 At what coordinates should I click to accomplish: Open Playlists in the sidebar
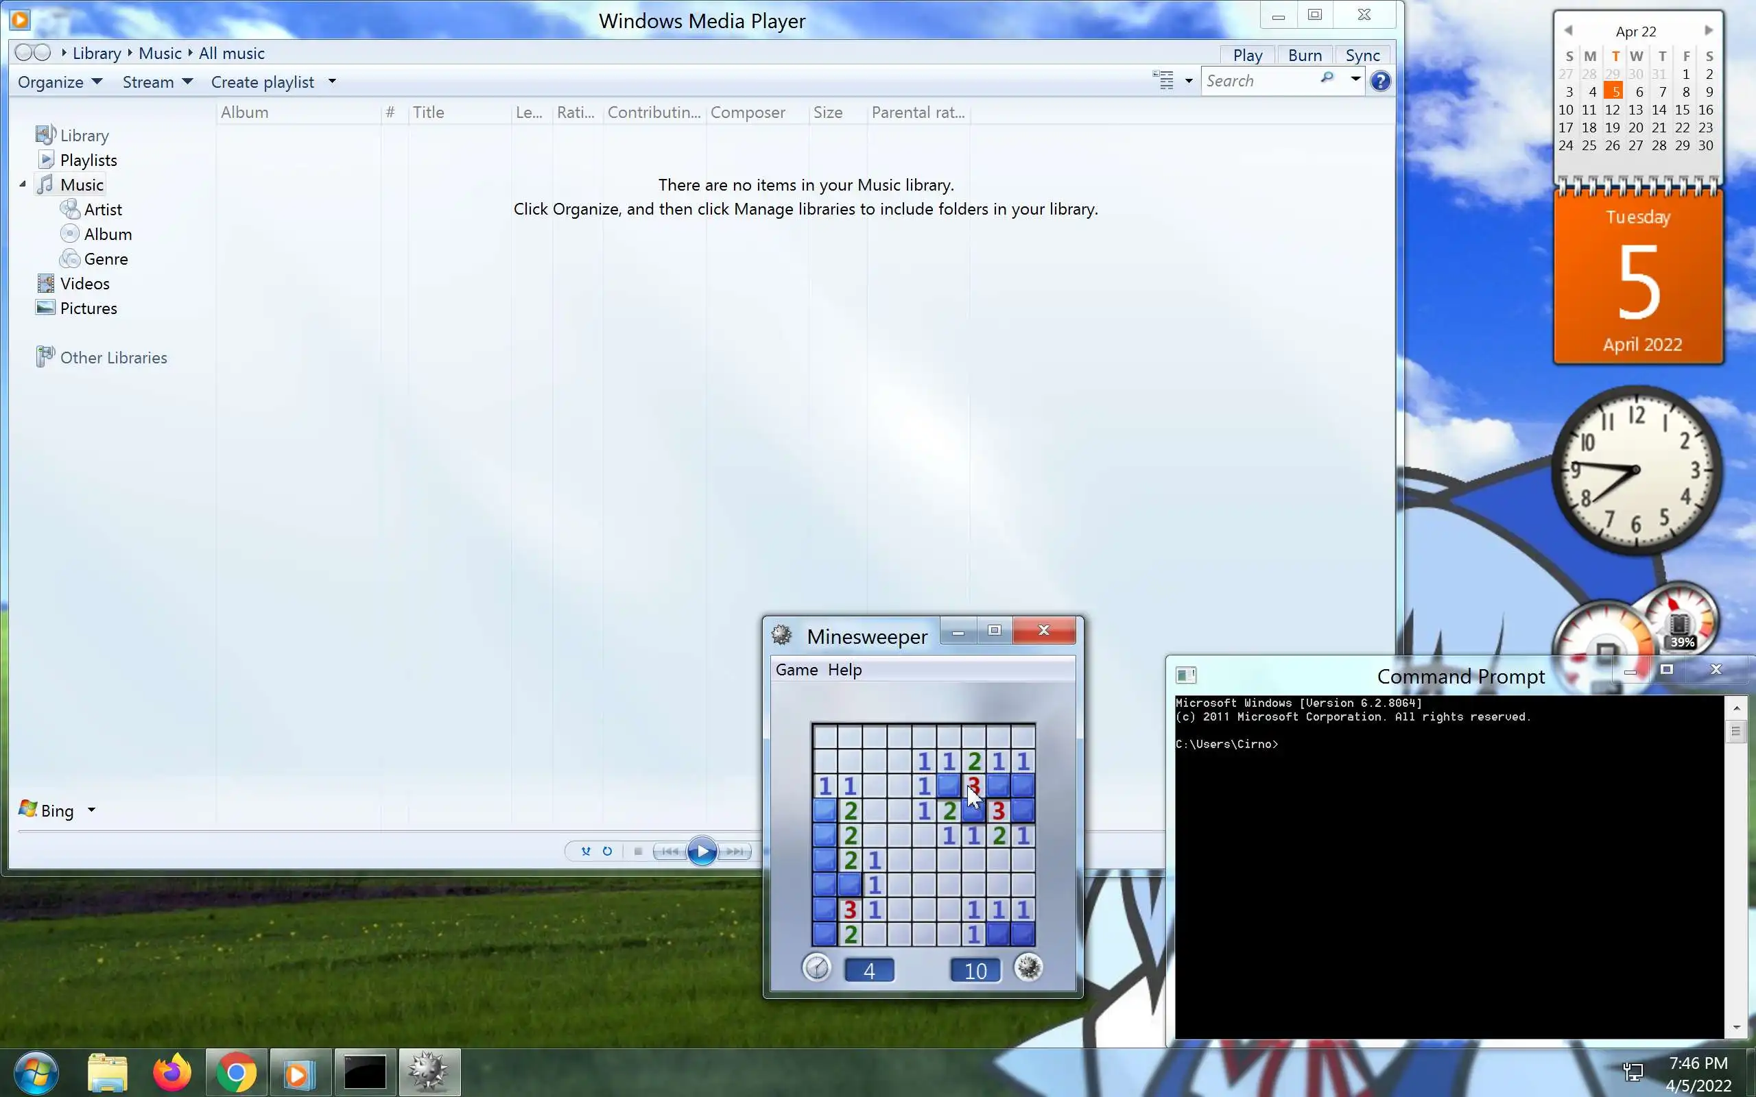point(88,160)
